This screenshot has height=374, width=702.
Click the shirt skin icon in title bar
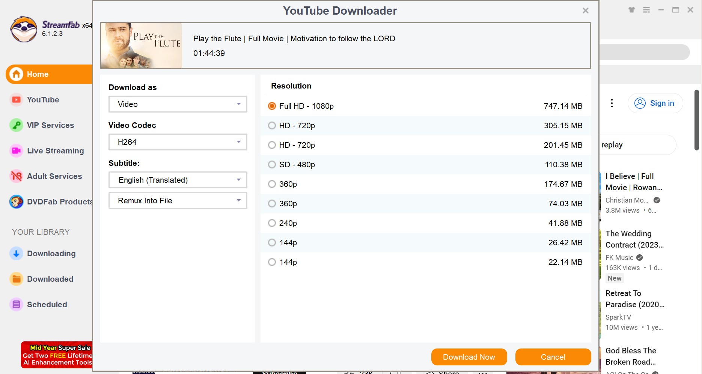point(632,10)
